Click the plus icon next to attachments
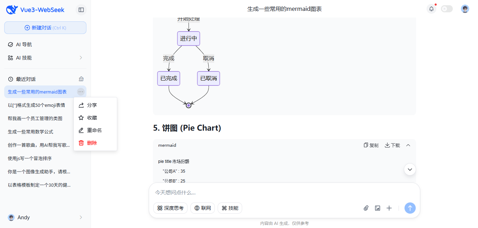The height and width of the screenshot is (228, 478). pyautogui.click(x=389, y=208)
